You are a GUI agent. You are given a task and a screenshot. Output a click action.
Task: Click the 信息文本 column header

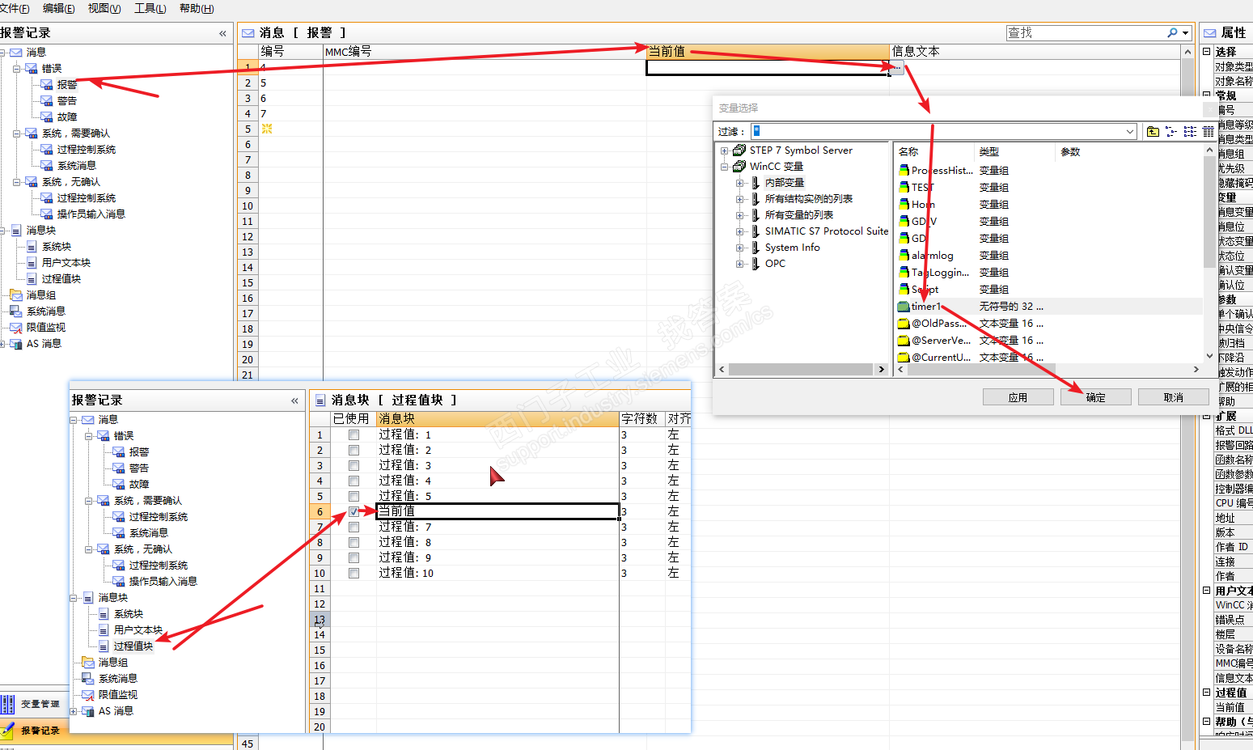(x=1035, y=52)
